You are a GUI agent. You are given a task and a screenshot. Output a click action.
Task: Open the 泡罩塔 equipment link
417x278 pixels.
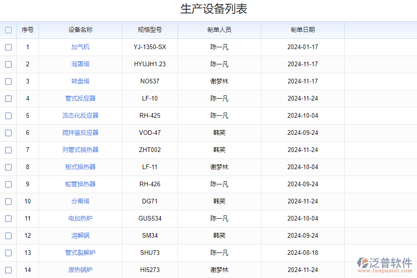pyautogui.click(x=80, y=64)
